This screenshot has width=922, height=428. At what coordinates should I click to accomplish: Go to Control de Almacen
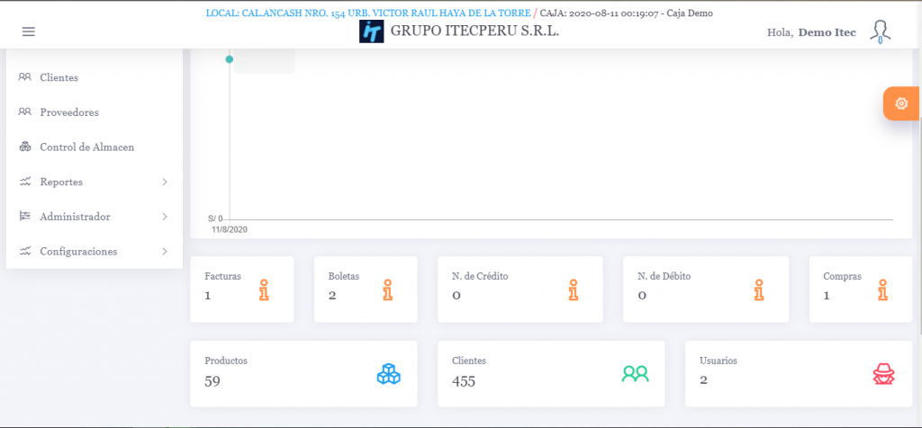[x=86, y=147]
